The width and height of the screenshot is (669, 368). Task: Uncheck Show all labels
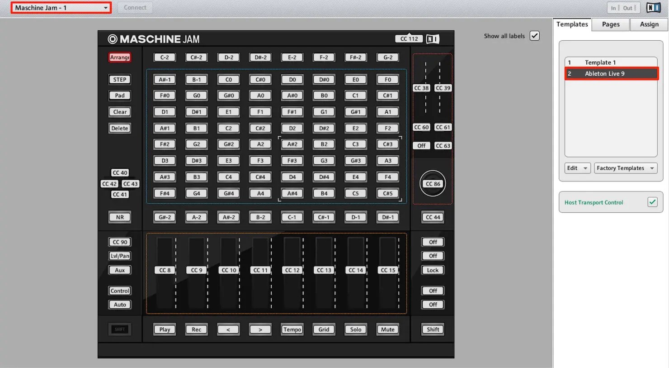(x=534, y=36)
